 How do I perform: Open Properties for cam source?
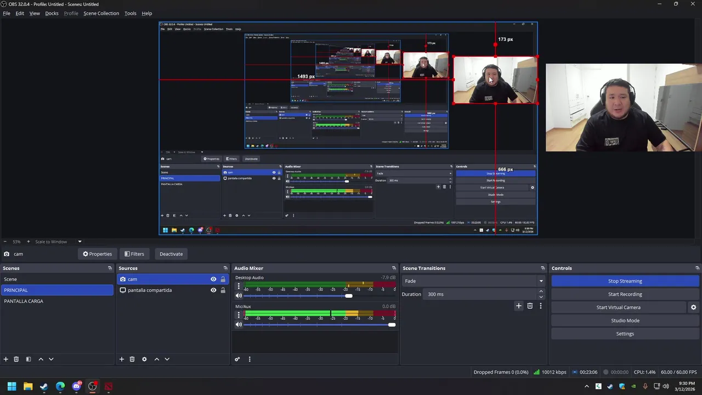pyautogui.click(x=97, y=254)
